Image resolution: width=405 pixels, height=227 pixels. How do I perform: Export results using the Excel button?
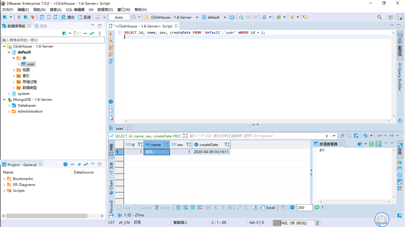click(x=268, y=208)
